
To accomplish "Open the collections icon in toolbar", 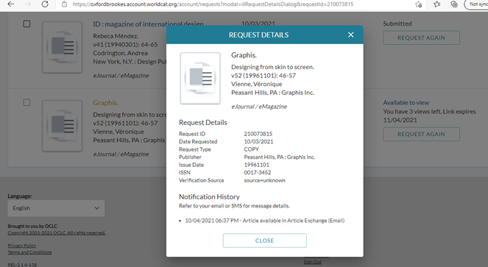I will [454, 4].
